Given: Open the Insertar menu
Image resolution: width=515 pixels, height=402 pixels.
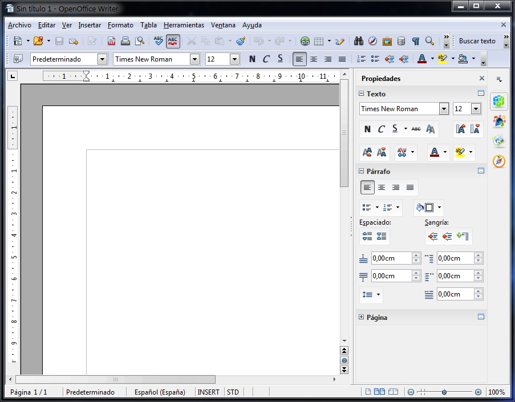Looking at the screenshot, I should coord(90,25).
